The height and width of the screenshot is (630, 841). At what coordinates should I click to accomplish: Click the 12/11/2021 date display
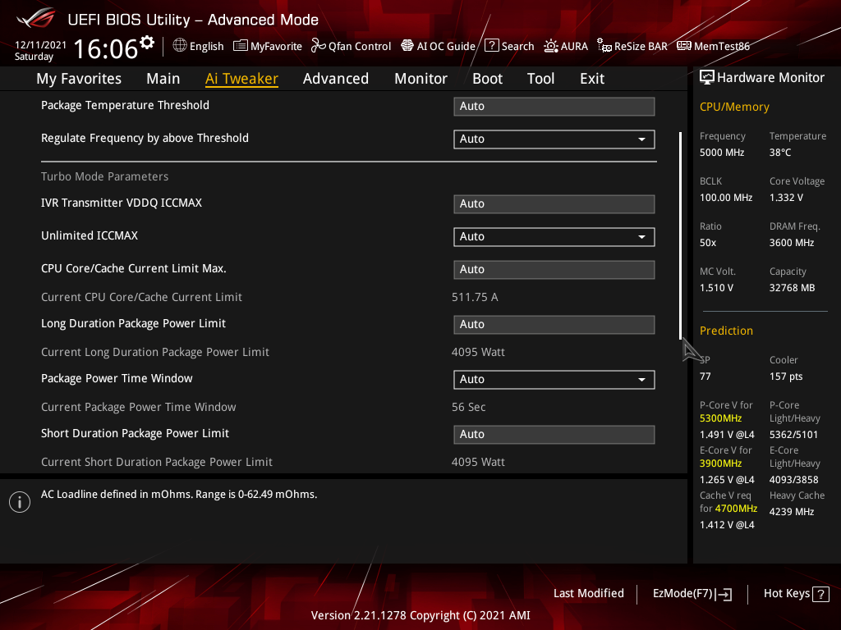click(x=40, y=45)
